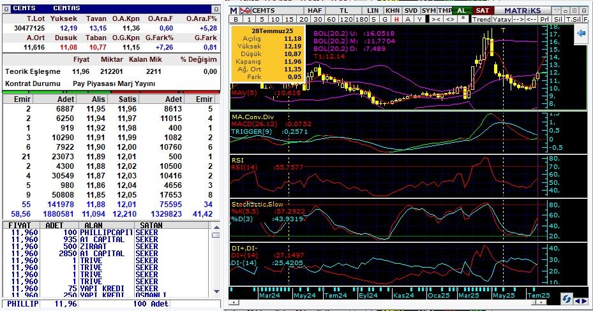Screen dimensions: 593x311
Task: Click the blue left arrow button on chart
Action: tap(582, 33)
